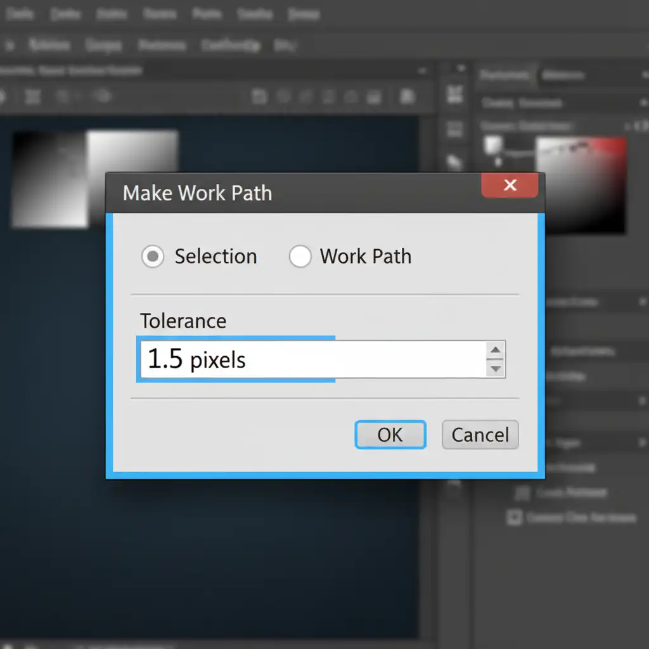
Task: Switch to the second tab in right panel
Action: (563, 75)
